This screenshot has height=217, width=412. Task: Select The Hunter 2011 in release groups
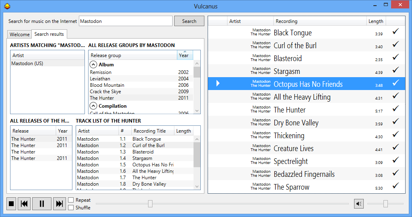click(141, 98)
